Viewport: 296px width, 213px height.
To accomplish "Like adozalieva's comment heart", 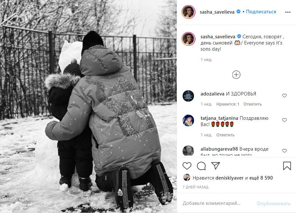I will tap(284, 96).
